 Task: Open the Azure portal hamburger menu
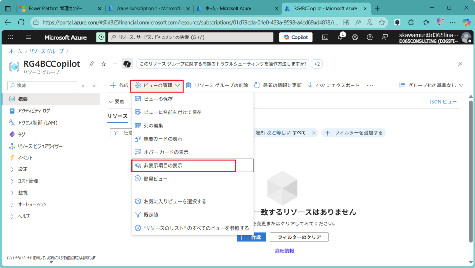[x=28, y=37]
